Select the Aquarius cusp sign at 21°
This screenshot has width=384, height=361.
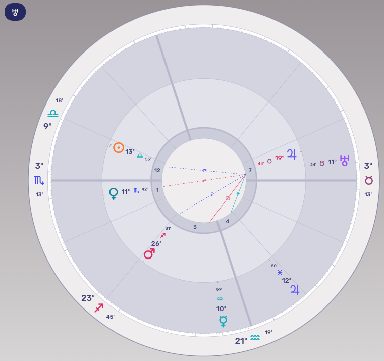pyautogui.click(x=255, y=337)
